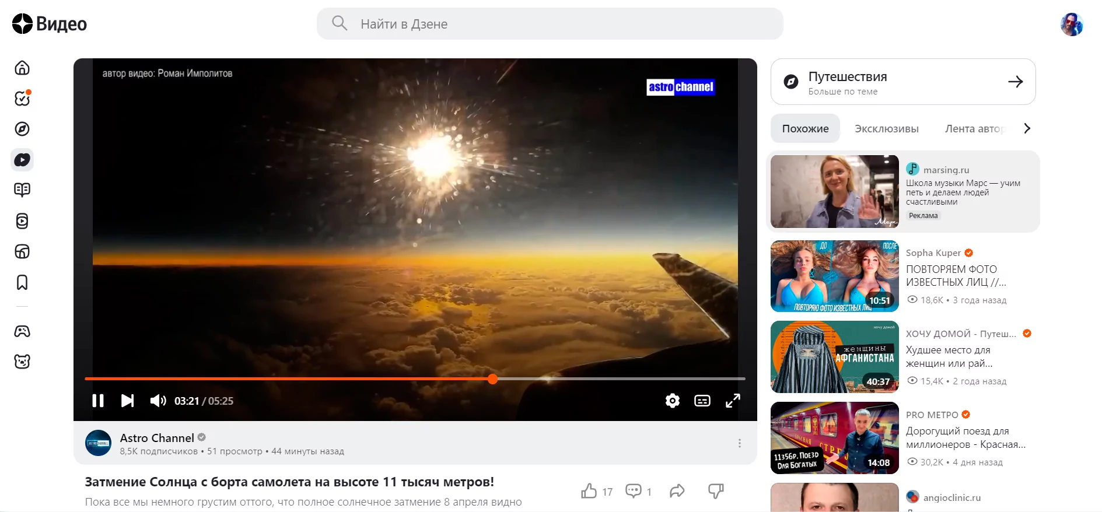
Task: Open the marsing.ru advertiser link
Action: (x=946, y=170)
